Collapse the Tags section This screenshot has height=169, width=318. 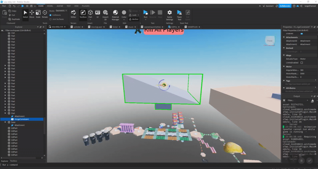point(284,81)
